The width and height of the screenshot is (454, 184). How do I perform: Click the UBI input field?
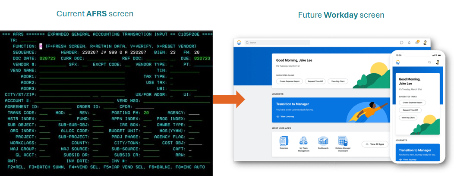[183, 88]
